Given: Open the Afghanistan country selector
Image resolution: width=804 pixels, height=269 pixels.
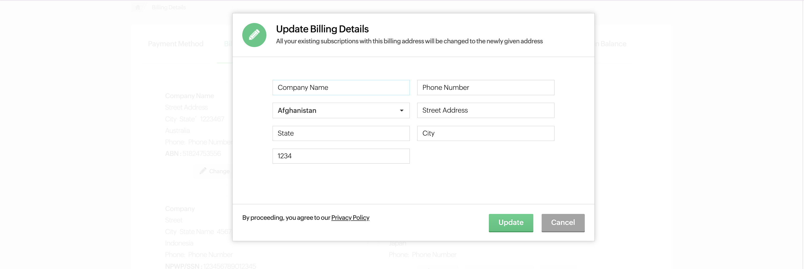Looking at the screenshot, I should (x=341, y=110).
